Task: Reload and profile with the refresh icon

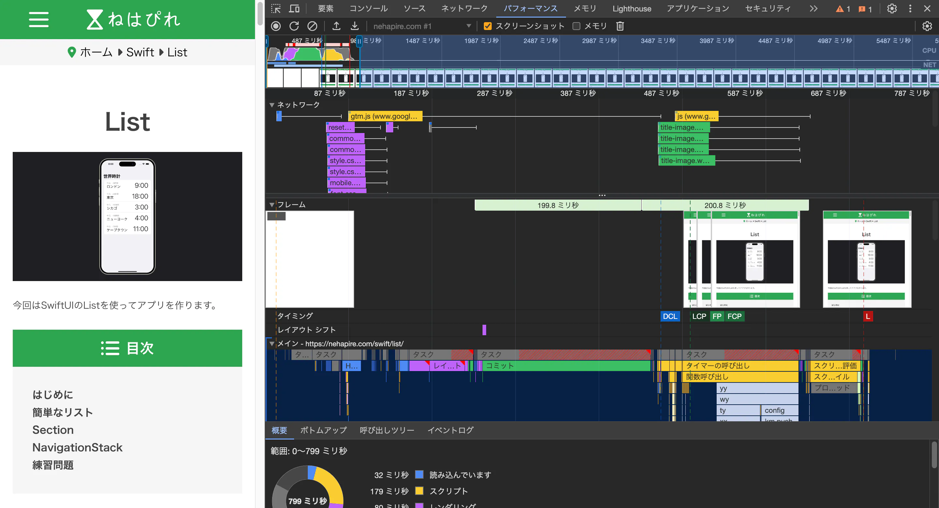Action: tap(294, 26)
